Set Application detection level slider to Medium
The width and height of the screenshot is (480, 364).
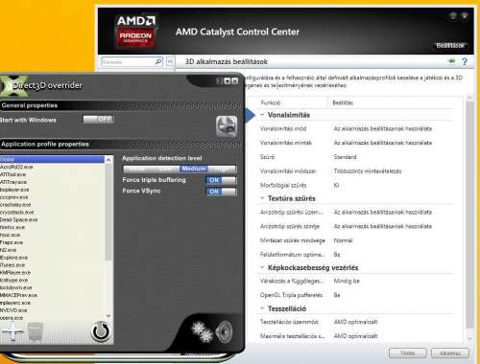(194, 169)
